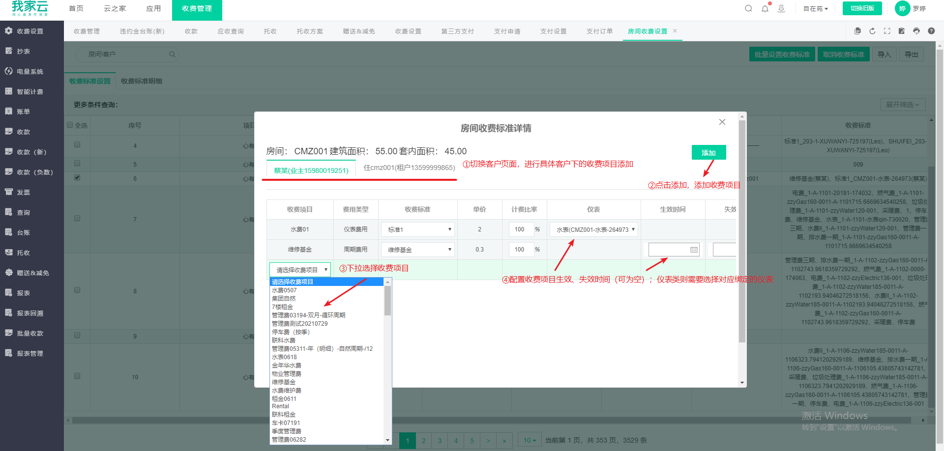The height and width of the screenshot is (451, 944).
Task: Open the 托收方案 tab
Action: point(310,31)
